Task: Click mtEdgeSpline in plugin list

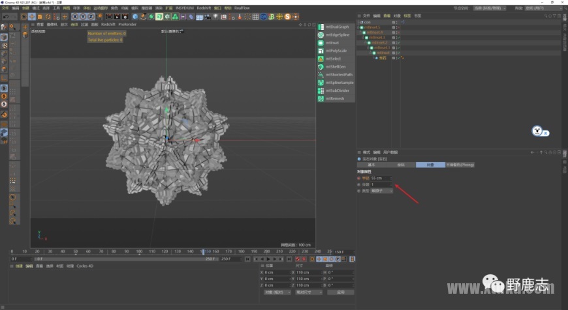Action: point(336,35)
